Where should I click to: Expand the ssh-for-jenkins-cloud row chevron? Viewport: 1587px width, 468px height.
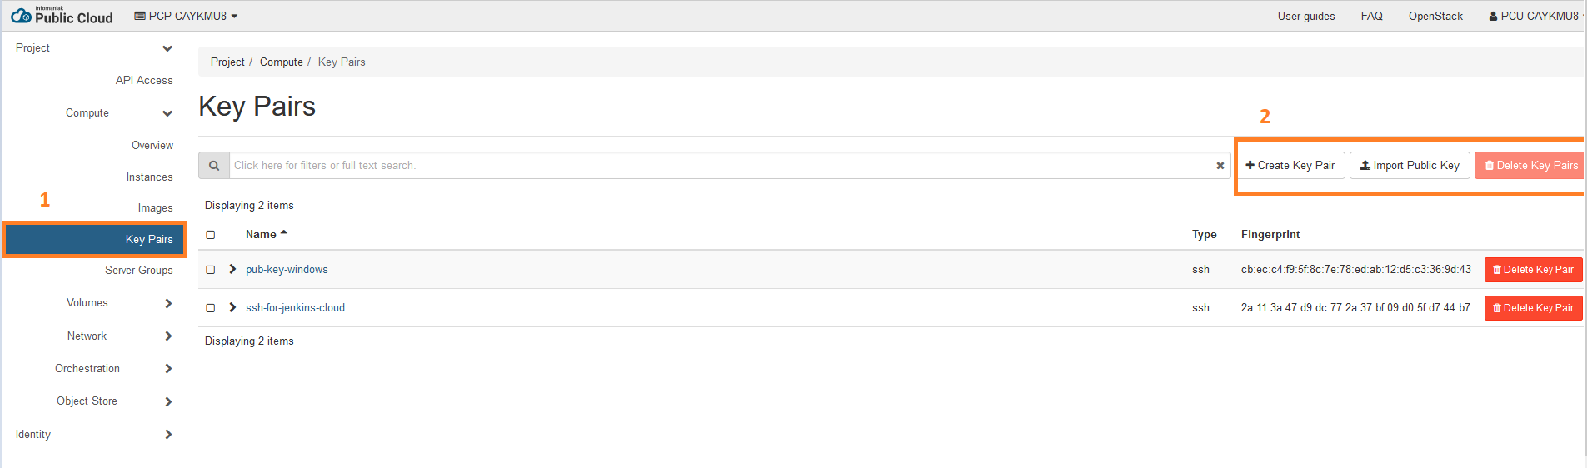click(x=232, y=307)
